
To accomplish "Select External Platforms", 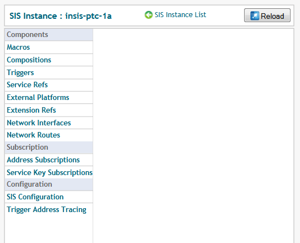I will [x=38, y=97].
